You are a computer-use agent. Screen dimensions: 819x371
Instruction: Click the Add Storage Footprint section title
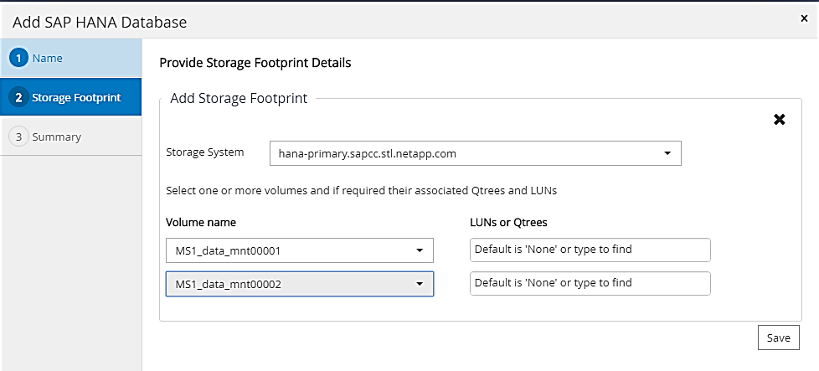pos(239,99)
